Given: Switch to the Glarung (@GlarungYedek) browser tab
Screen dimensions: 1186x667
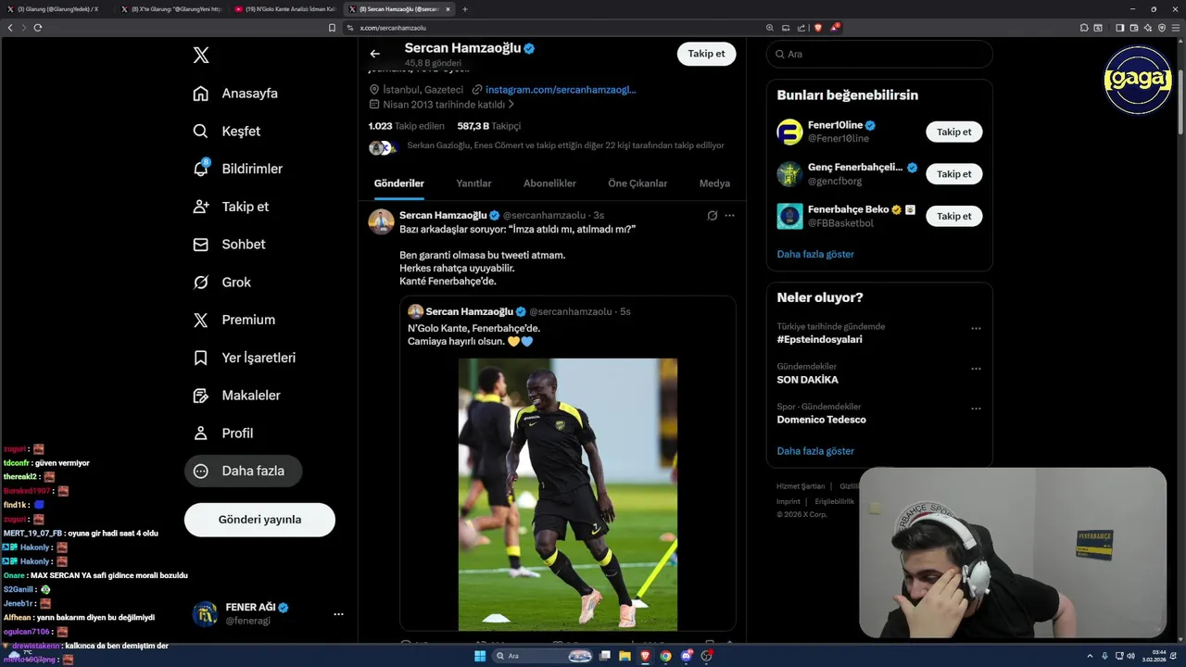Looking at the screenshot, I should tap(57, 9).
